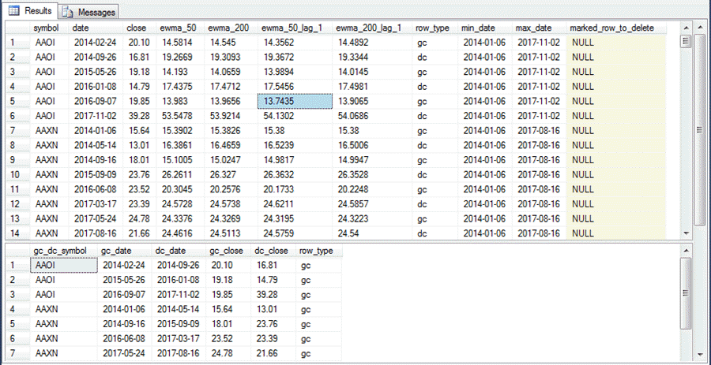Select the ewma_200_lag_1 column header

coord(372,28)
